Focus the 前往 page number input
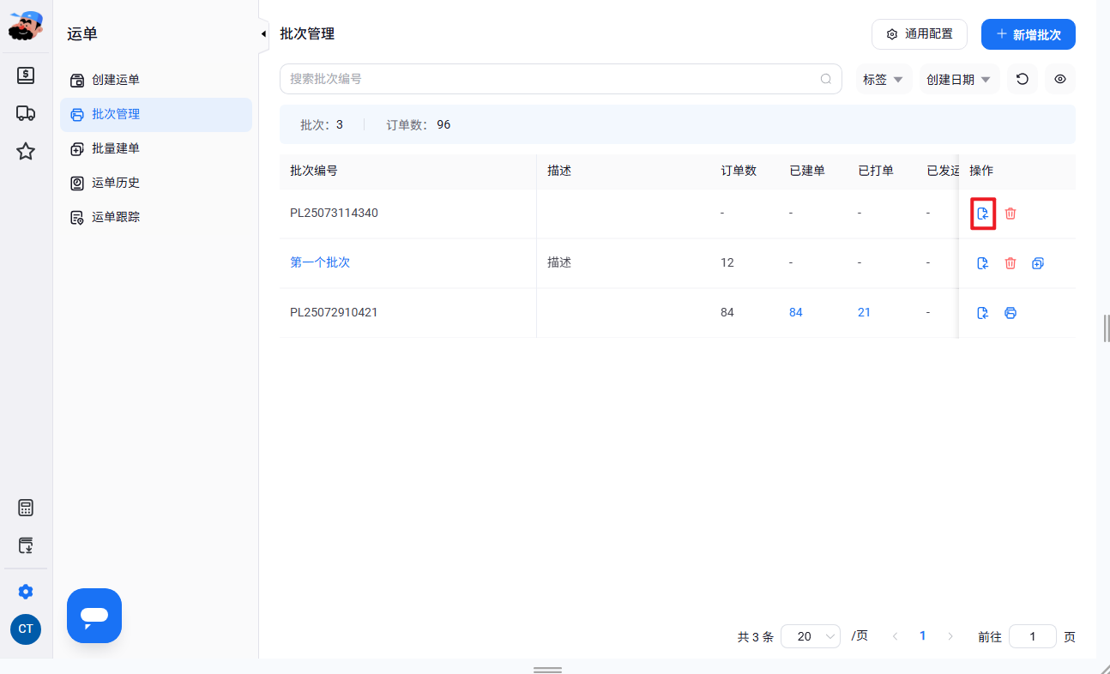The image size is (1110, 674). [x=1033, y=636]
